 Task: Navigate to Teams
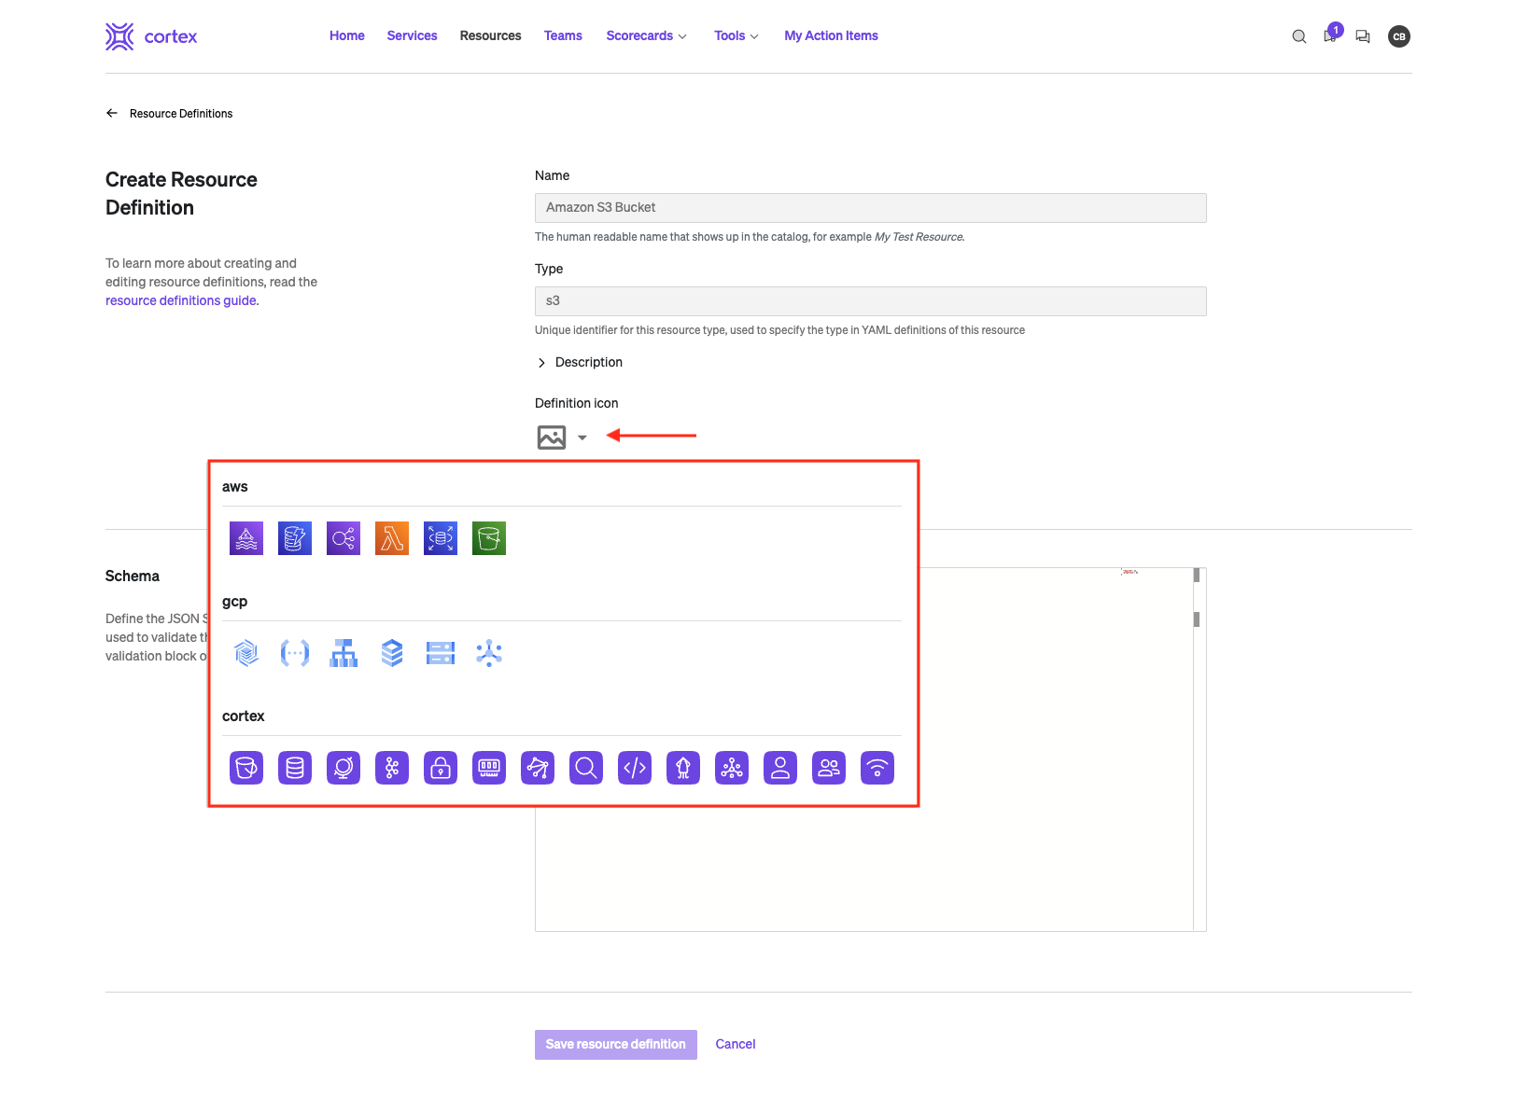pos(563,35)
